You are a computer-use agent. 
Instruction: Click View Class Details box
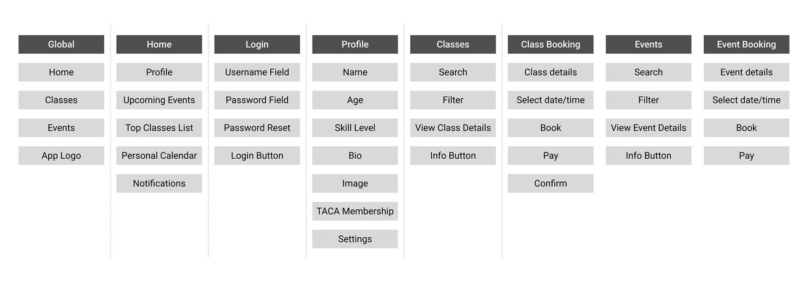pos(453,128)
